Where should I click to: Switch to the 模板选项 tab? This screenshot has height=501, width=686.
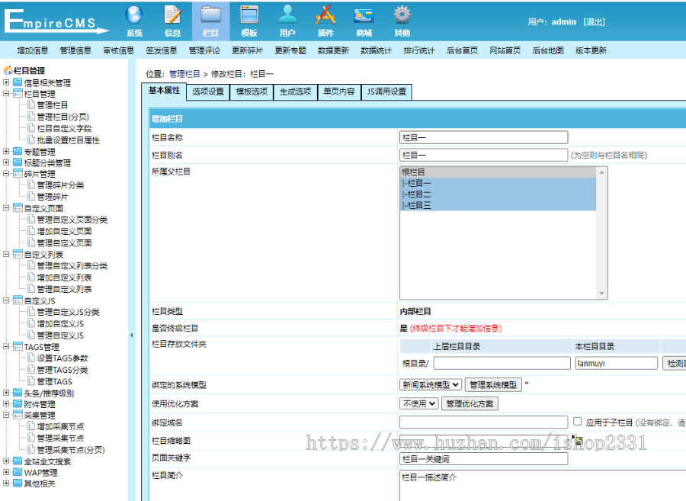click(252, 92)
